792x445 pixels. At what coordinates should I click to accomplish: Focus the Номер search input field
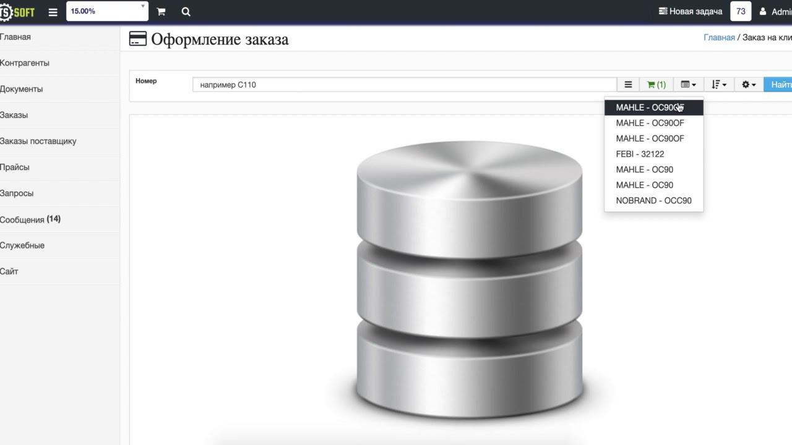pos(405,85)
